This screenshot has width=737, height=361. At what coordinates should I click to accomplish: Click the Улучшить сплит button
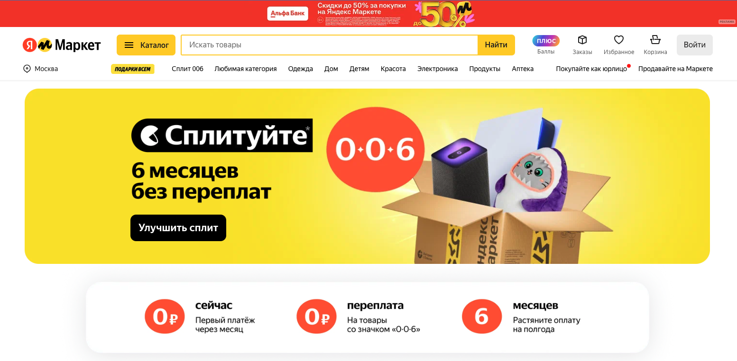[178, 228]
